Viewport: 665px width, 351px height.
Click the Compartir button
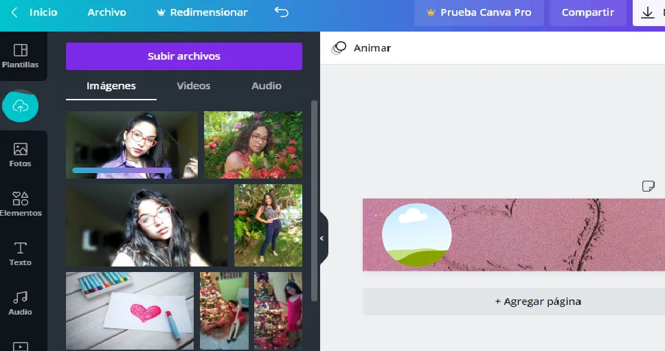point(588,13)
